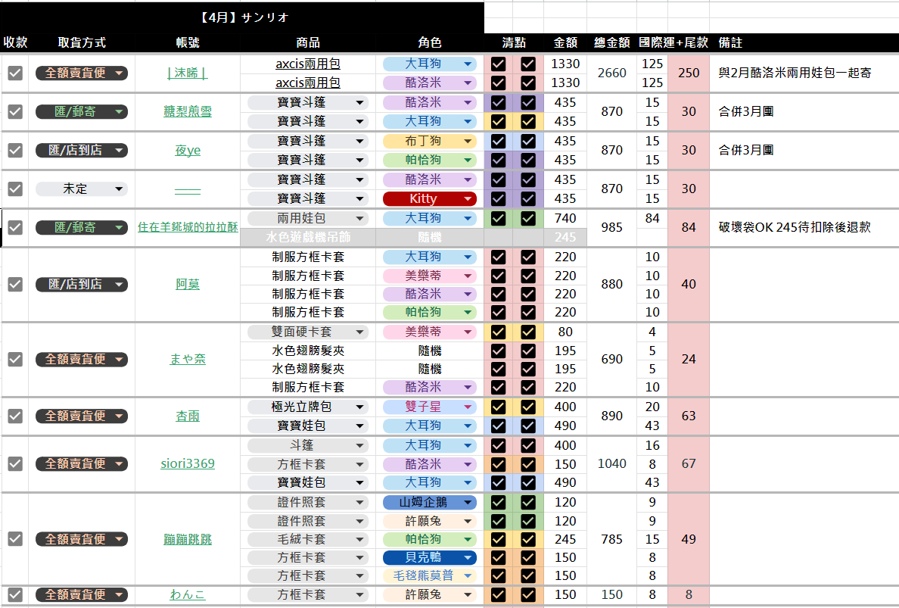Open the 雙子星 character dropdown
The height and width of the screenshot is (608, 899).
[429, 407]
